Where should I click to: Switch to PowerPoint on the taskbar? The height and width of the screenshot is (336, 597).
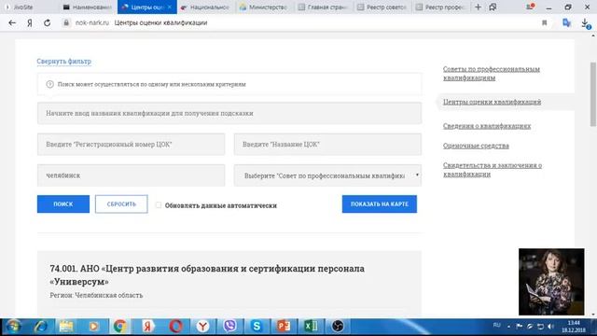click(284, 326)
